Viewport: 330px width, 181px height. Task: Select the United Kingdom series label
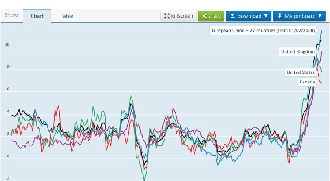[x=298, y=52]
